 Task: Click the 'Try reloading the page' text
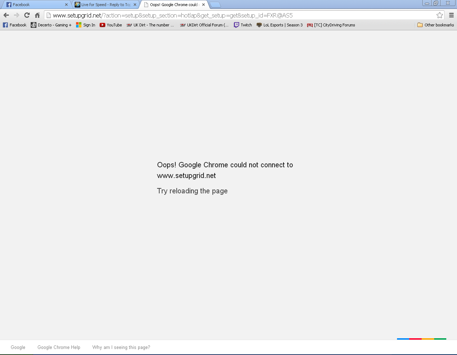[192, 191]
